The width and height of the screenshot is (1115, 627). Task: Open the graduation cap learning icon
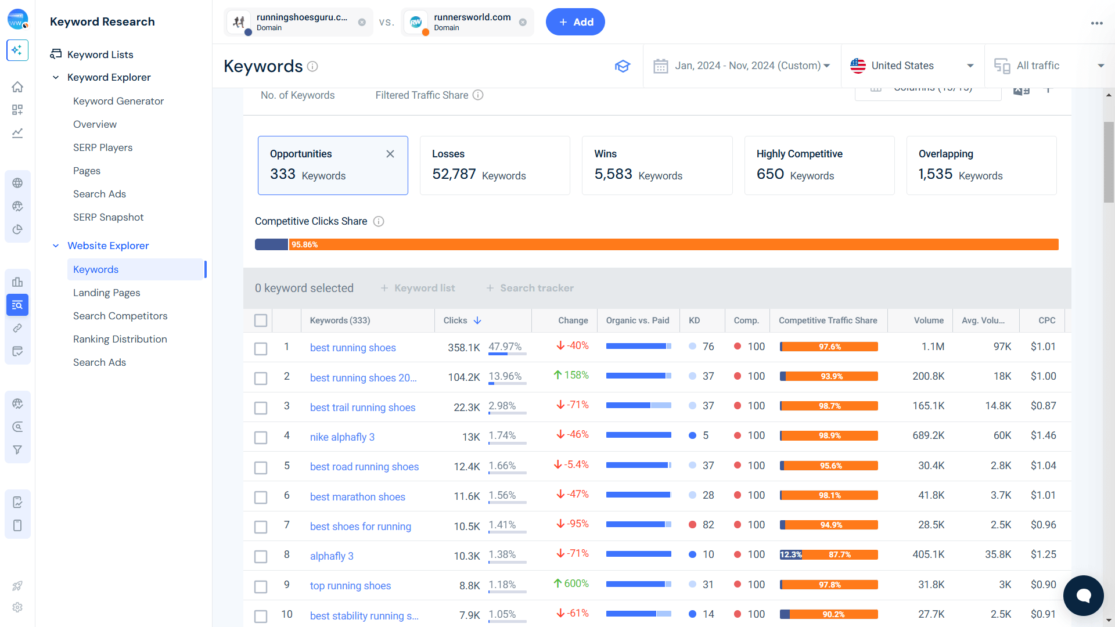(623, 66)
